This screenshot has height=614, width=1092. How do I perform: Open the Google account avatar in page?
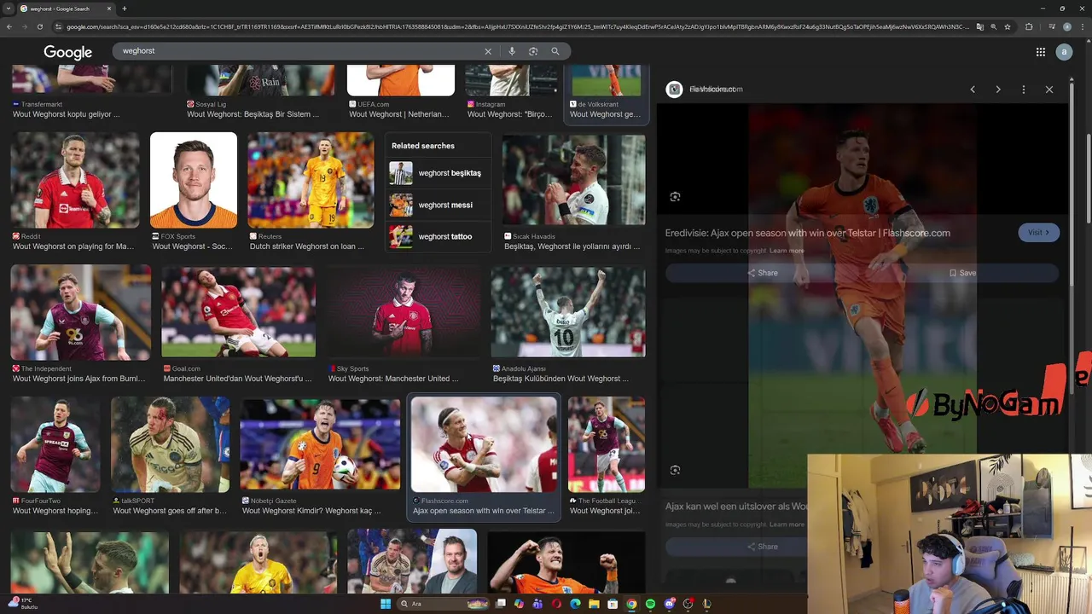click(x=1063, y=52)
